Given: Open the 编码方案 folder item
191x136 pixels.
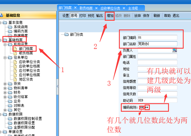Looking at the screenshot, I should pos(21,31).
